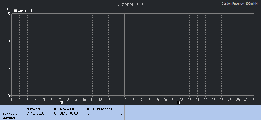
Task: Click the MaxWert date 01.10. 00:00
Action: coord(69,114)
